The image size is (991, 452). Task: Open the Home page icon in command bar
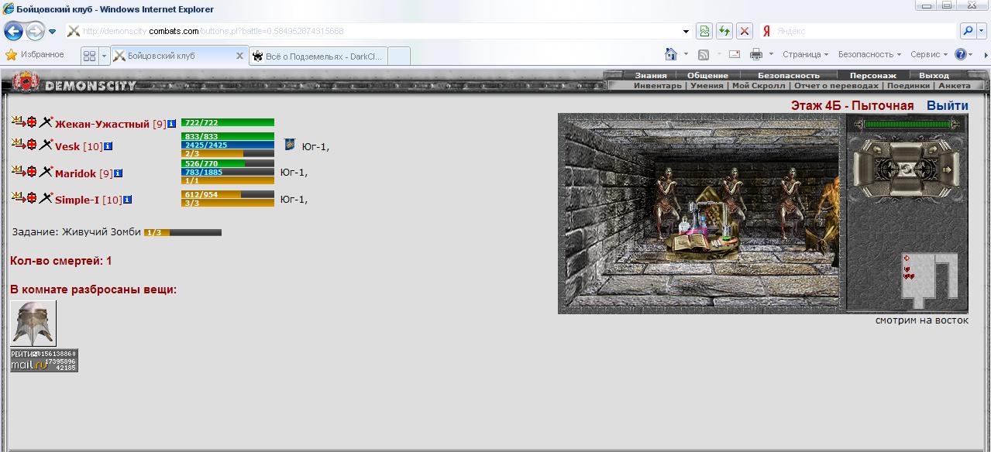tap(671, 54)
